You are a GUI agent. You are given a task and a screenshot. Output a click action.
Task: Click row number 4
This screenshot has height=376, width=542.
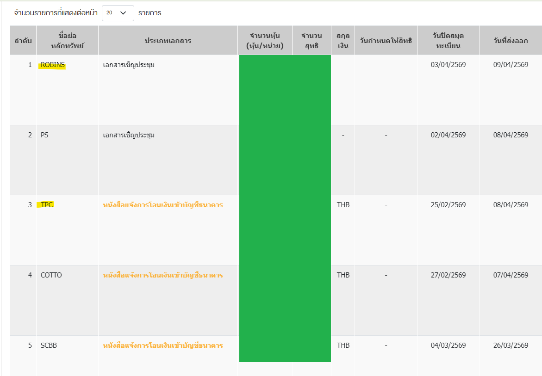point(30,275)
